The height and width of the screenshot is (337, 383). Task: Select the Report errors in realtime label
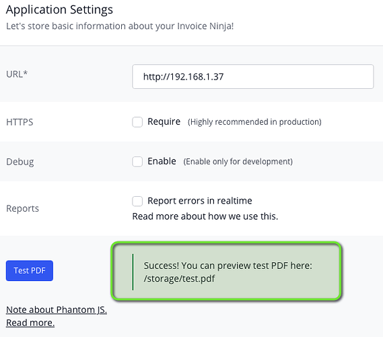[200, 201]
